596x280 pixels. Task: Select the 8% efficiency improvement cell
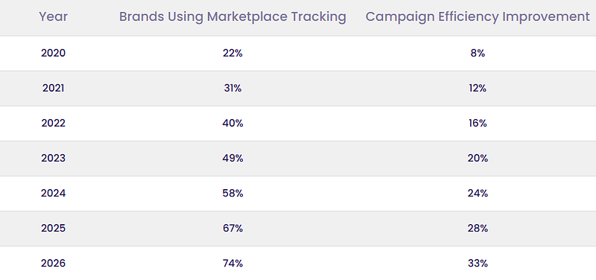(478, 53)
